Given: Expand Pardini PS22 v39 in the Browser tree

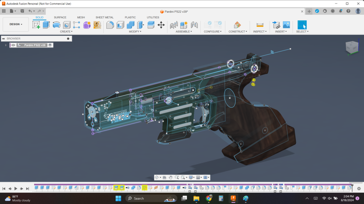Looking at the screenshot, I should click(6, 45).
